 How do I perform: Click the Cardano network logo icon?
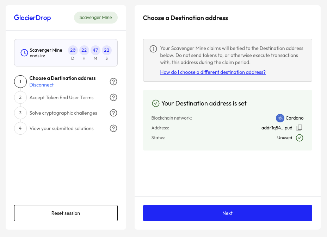point(280,118)
